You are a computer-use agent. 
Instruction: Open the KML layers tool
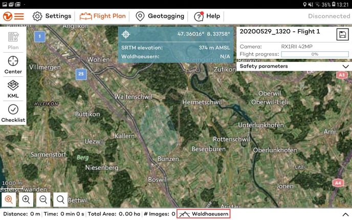[13, 88]
